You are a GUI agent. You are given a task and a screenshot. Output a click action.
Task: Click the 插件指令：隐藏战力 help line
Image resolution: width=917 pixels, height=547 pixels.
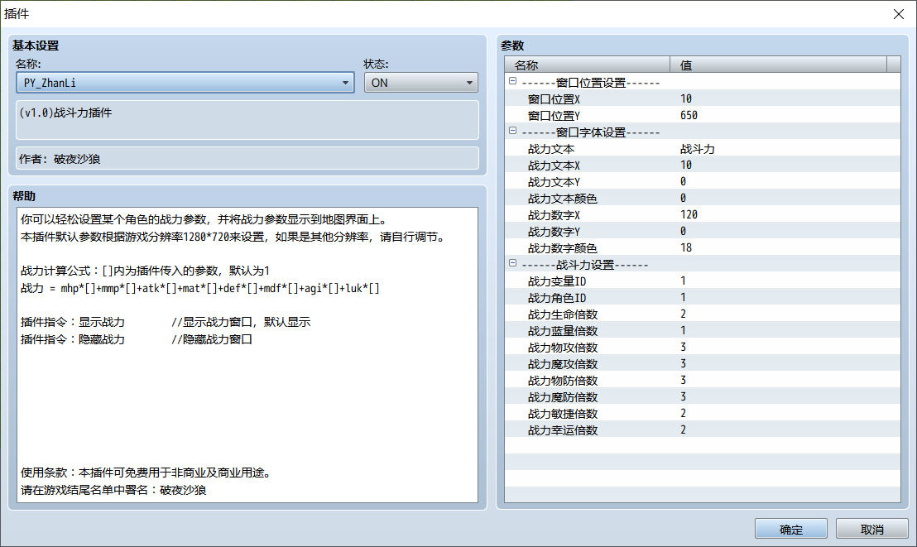click(x=137, y=339)
